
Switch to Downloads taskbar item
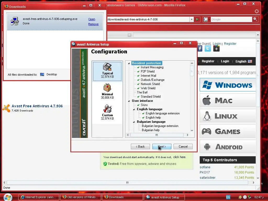point(122,197)
